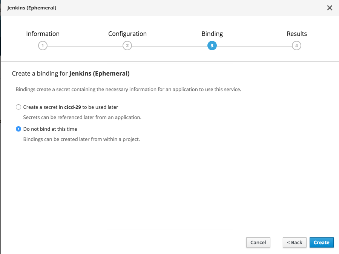Image resolution: width=339 pixels, height=254 pixels.
Task: Click the 'Create a binding for Jenkins (Ephemeral)' heading
Action: [x=71, y=73]
